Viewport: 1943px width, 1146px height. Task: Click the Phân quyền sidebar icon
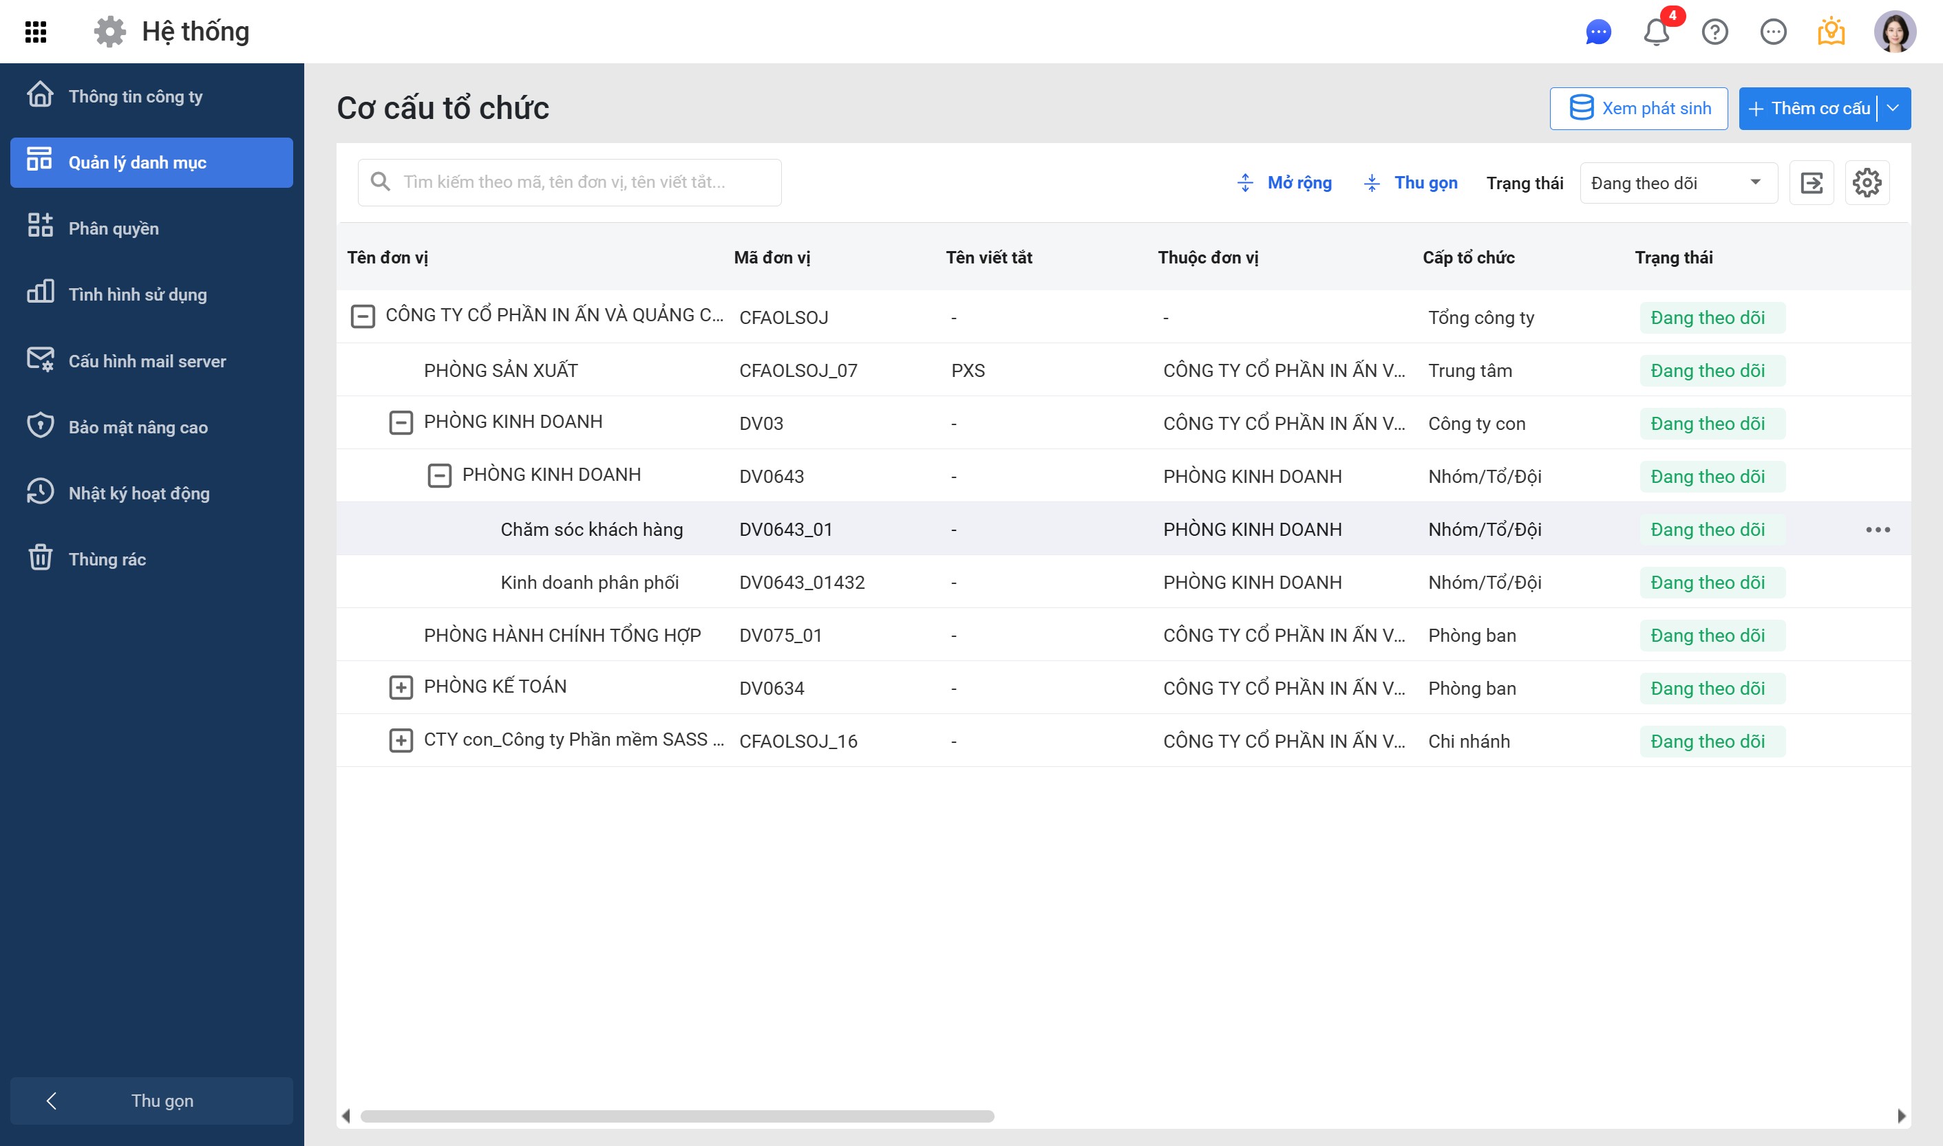40,226
